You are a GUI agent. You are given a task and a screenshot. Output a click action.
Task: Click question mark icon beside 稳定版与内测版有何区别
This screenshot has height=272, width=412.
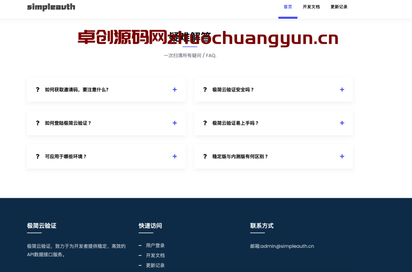pyautogui.click(x=205, y=156)
